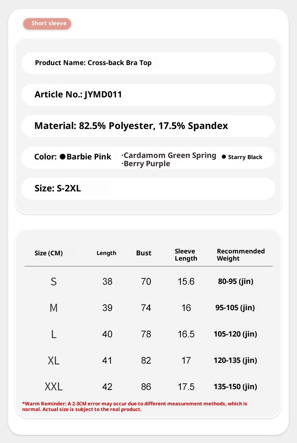Image resolution: width=297 pixels, height=443 pixels.
Task: Click the Product Name Cross-back Bra Top field
Action: [x=93, y=63]
